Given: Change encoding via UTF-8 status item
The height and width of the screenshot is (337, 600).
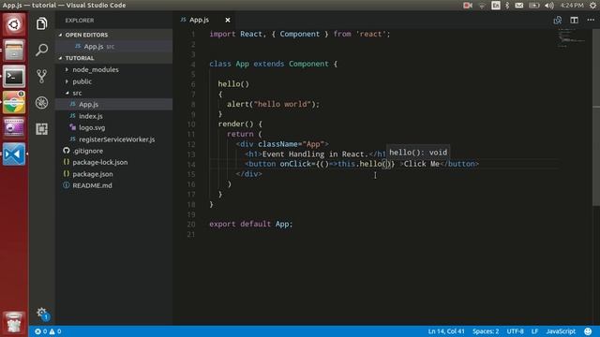Looking at the screenshot, I should 515,331.
